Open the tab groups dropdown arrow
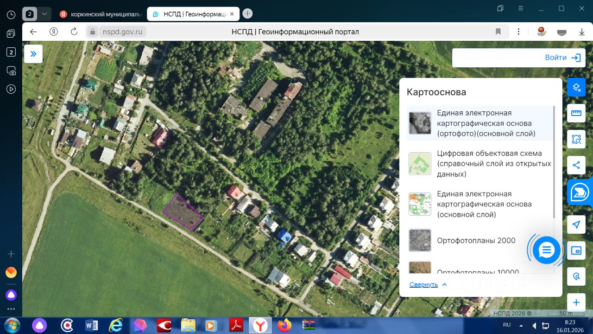Viewport: 593px width, 334px height. tap(44, 14)
